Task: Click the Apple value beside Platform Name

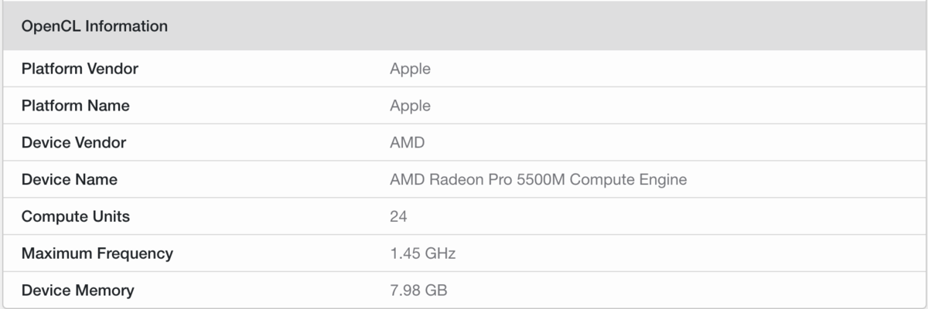Action: coord(410,107)
